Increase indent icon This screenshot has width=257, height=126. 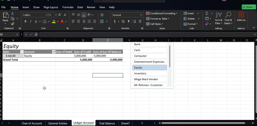[94, 22]
